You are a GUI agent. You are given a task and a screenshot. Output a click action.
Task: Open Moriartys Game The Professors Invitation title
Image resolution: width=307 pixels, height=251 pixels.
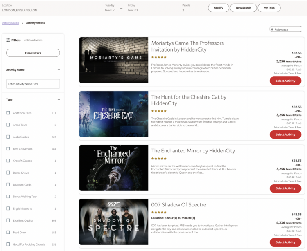point(187,46)
